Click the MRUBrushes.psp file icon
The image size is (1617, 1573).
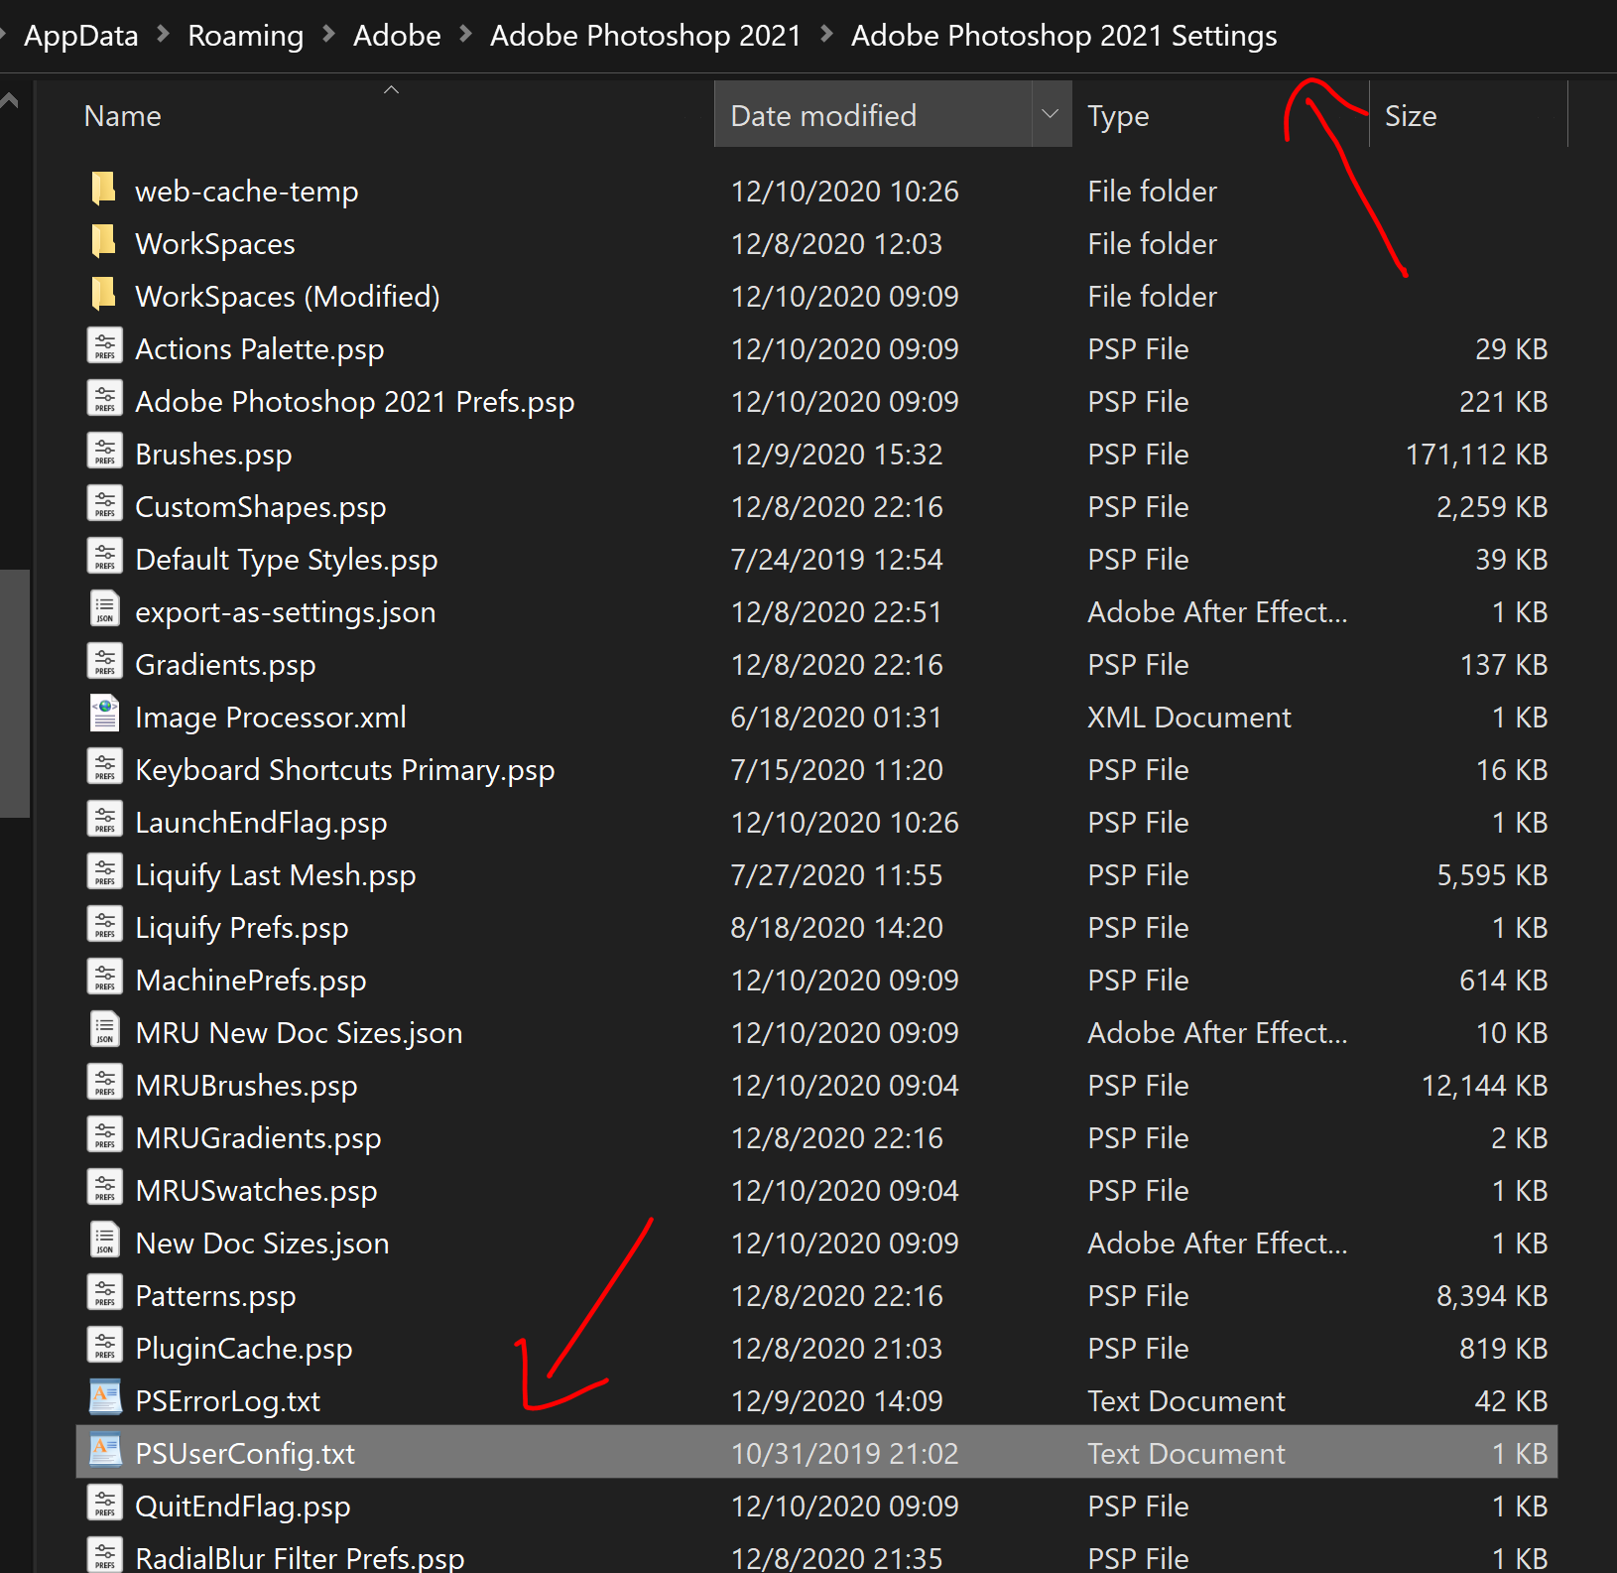105,1082
